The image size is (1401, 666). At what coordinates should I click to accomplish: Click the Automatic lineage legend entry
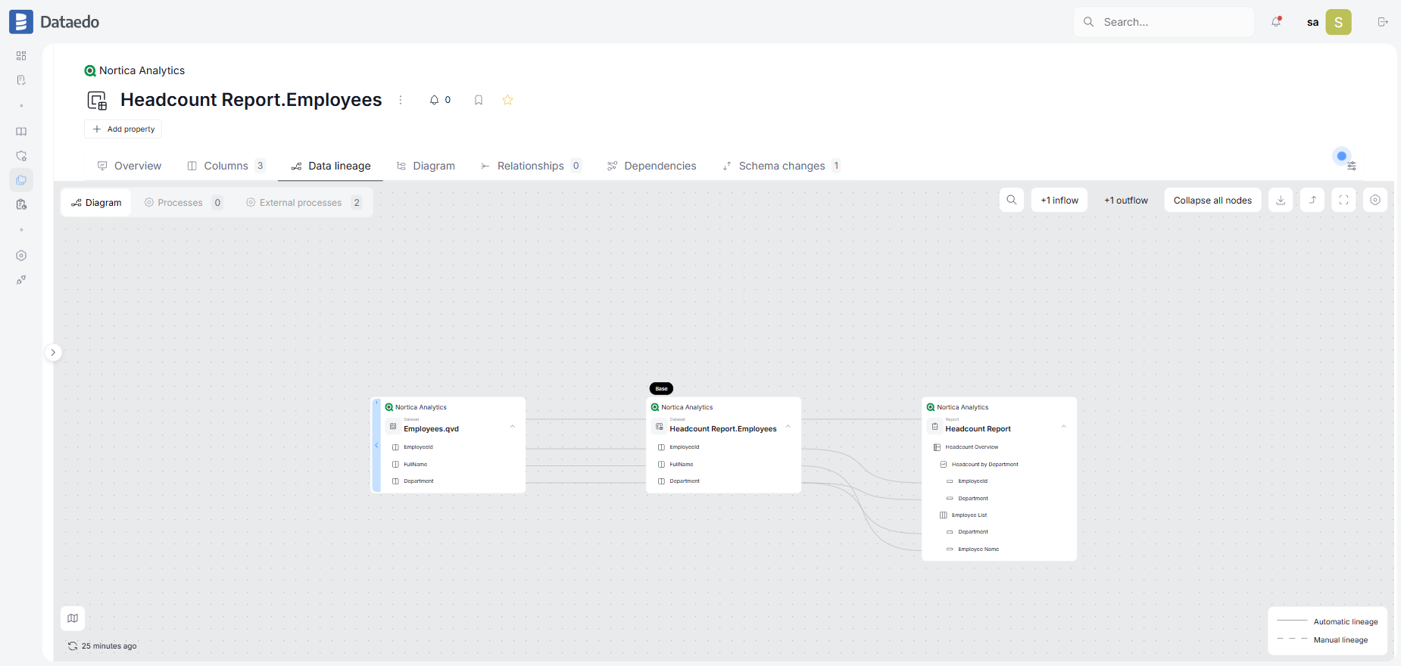(x=1328, y=622)
